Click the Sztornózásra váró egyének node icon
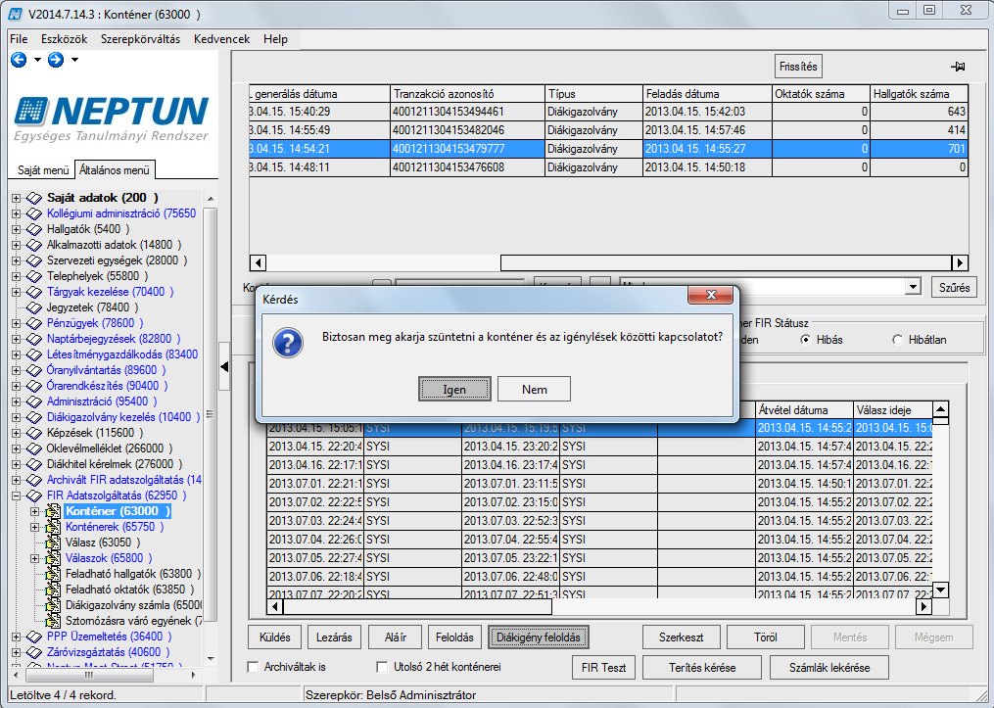 click(53, 621)
